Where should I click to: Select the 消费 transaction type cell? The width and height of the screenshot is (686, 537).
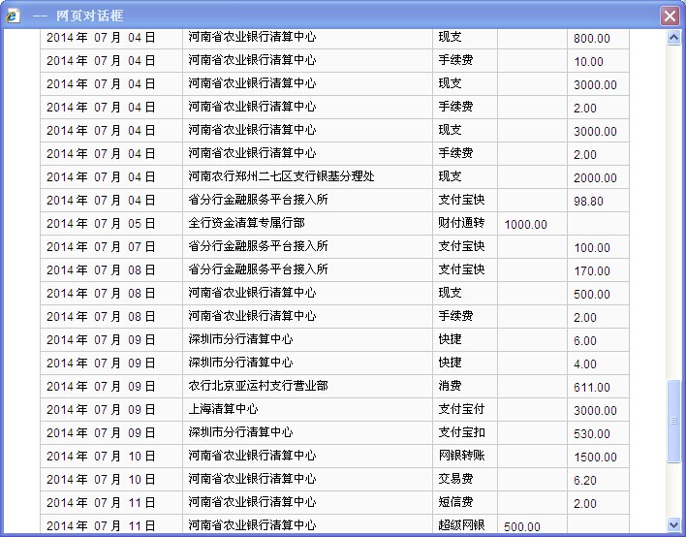[450, 386]
